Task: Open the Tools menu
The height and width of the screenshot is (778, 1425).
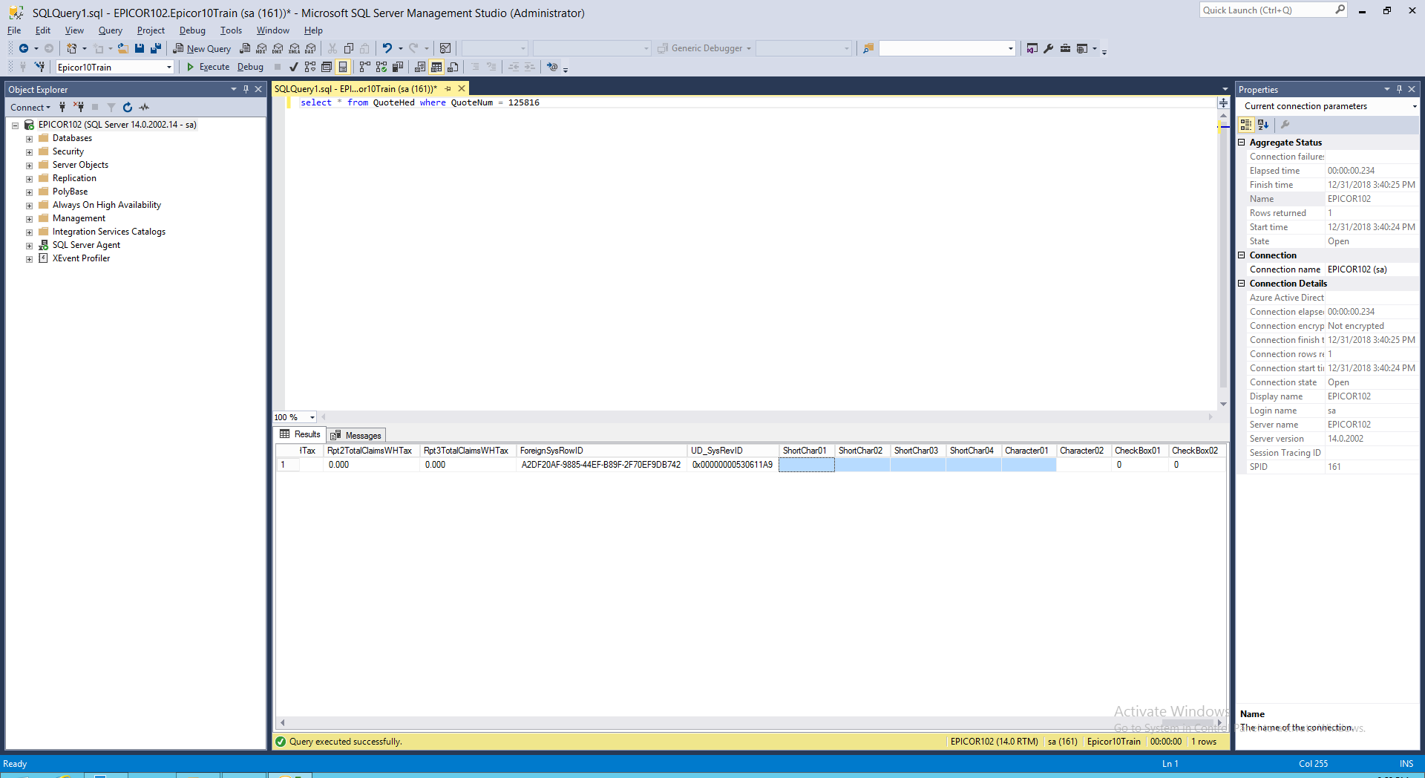Action: (231, 30)
